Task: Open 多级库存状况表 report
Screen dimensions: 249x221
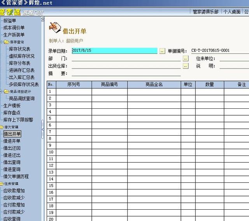Action: coord(24,84)
